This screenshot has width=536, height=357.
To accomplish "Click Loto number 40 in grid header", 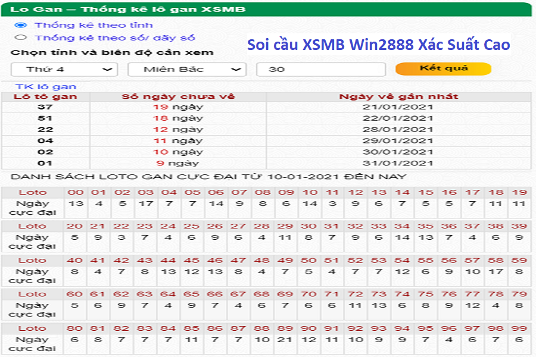I will (x=74, y=261).
